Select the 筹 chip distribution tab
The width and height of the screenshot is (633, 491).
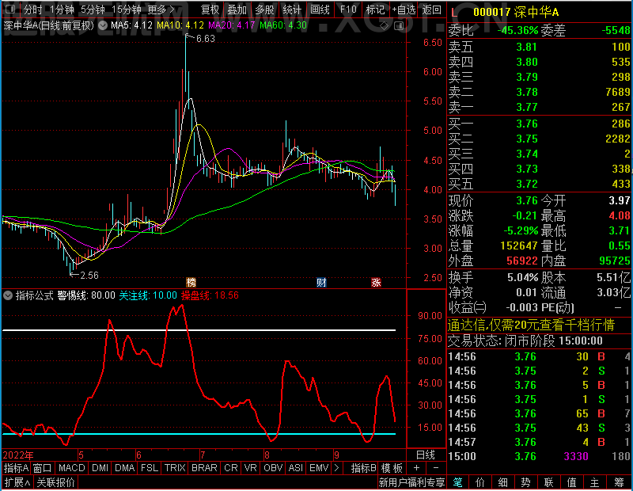click(619, 482)
